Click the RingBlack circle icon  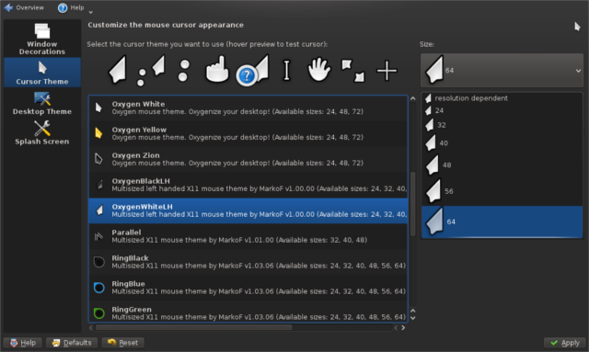tap(99, 262)
